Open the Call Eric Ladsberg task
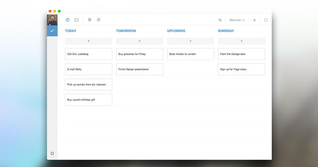 [x=89, y=54]
